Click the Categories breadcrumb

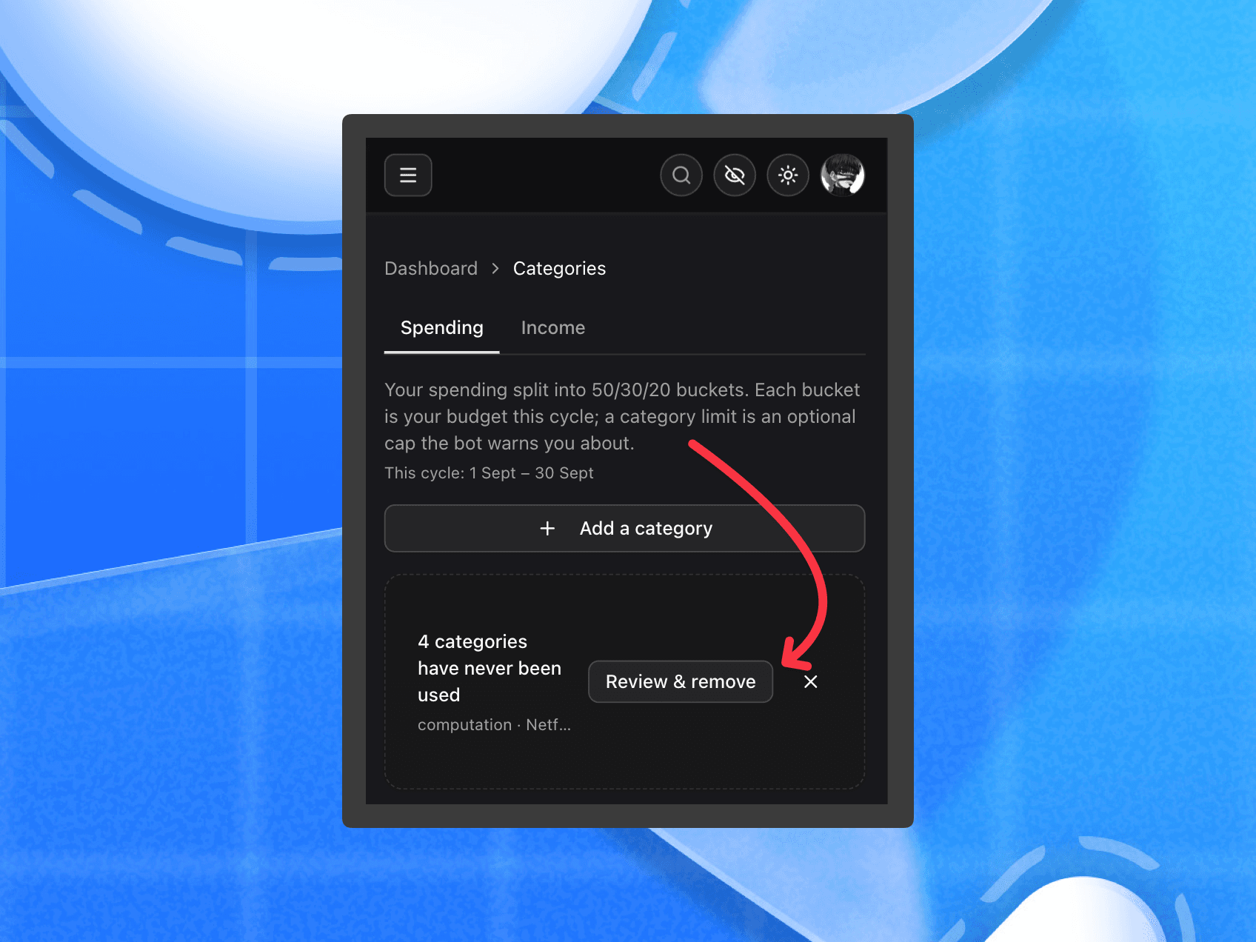(559, 269)
